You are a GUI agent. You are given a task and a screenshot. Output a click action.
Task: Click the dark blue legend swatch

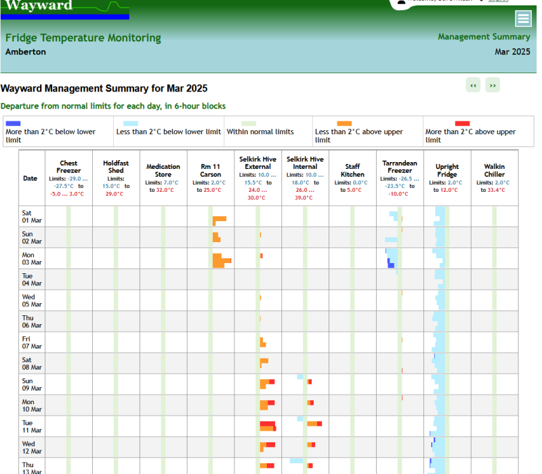pyautogui.click(x=13, y=123)
